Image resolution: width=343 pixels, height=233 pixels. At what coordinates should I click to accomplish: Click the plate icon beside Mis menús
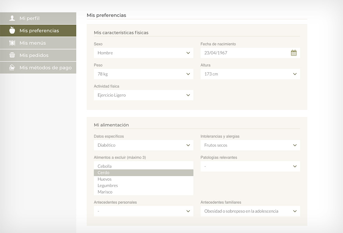point(12,43)
